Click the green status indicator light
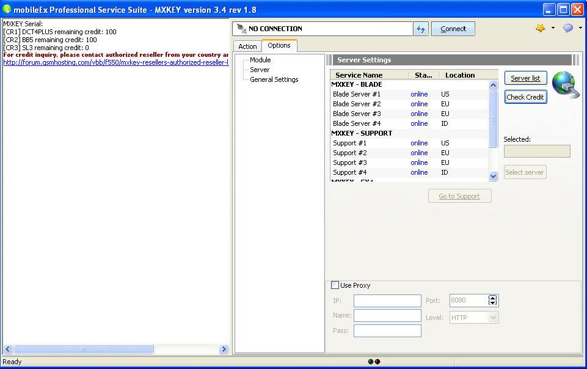This screenshot has height=369, width=587. (x=371, y=362)
